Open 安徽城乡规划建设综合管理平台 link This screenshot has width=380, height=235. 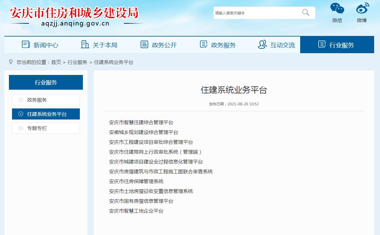pos(144,132)
